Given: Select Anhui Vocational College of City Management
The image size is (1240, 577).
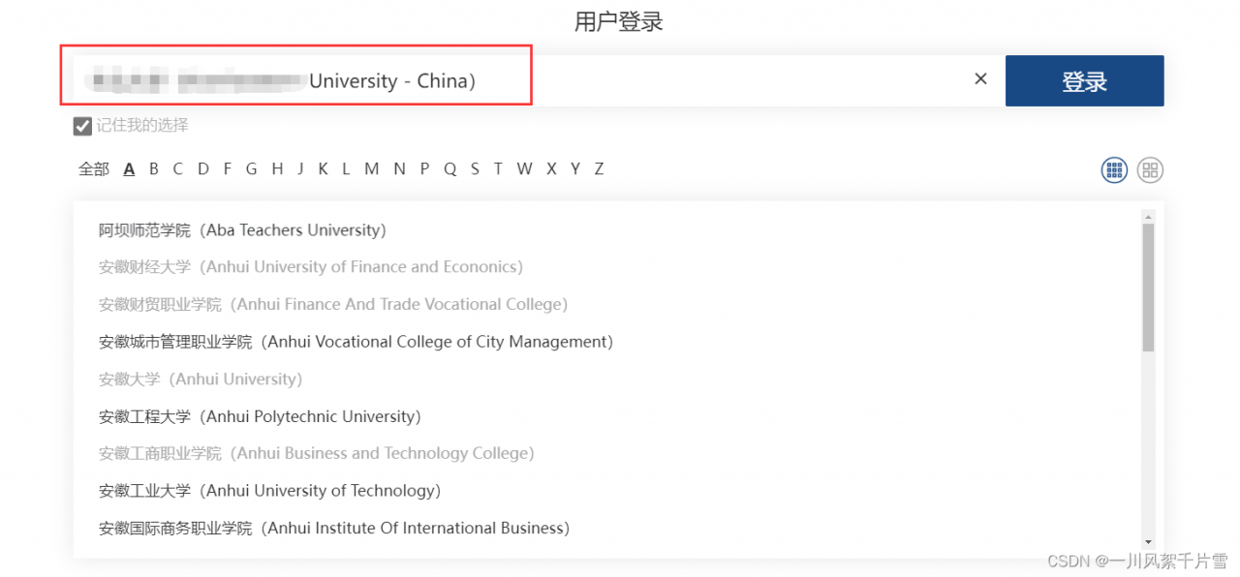Looking at the screenshot, I should pyautogui.click(x=356, y=342).
